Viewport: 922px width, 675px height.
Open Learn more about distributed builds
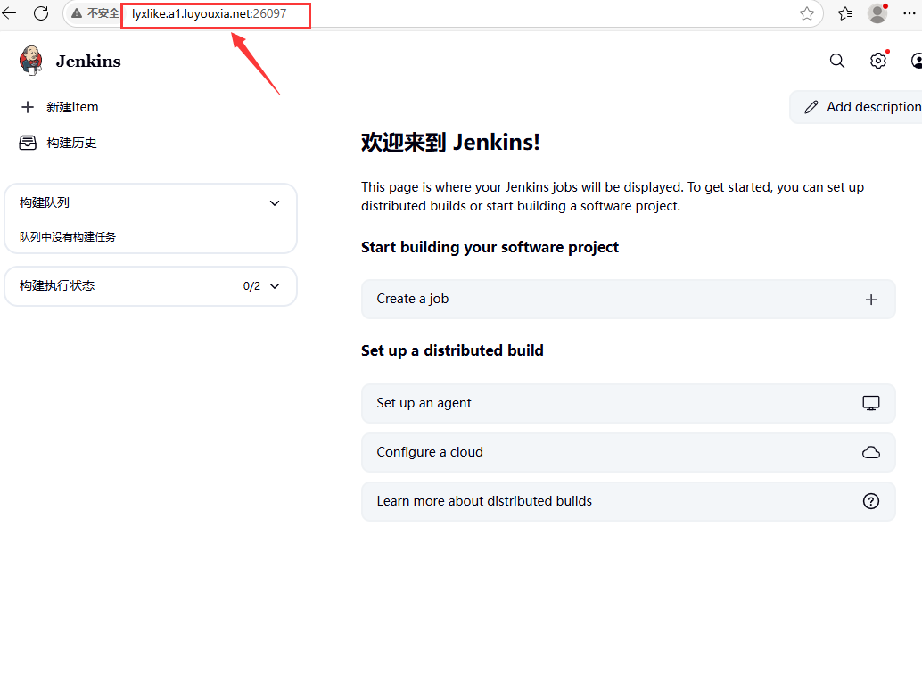628,501
